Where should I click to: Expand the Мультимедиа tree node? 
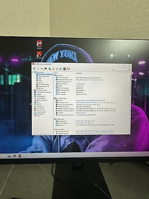(x=33, y=98)
